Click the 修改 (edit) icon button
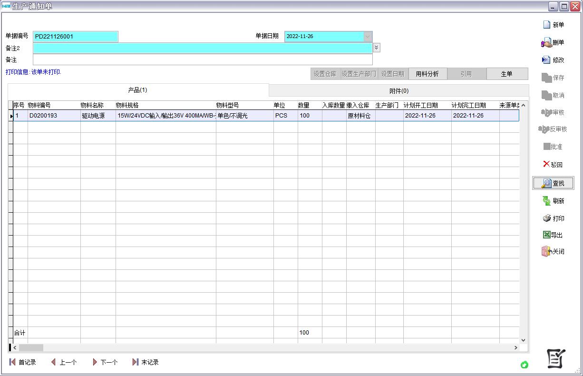 [546, 60]
